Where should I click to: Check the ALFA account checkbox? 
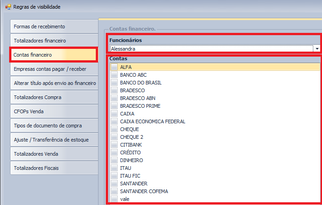114,67
